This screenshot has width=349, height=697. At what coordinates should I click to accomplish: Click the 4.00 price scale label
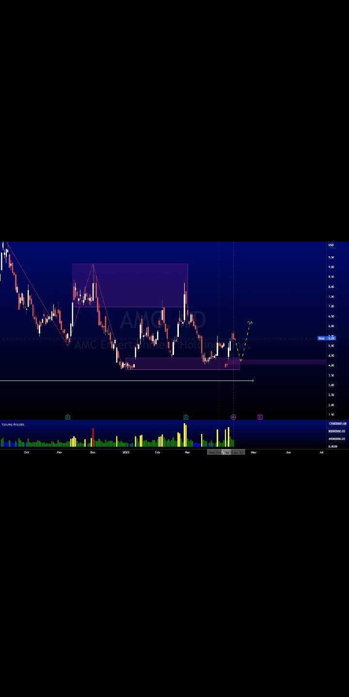331,365
